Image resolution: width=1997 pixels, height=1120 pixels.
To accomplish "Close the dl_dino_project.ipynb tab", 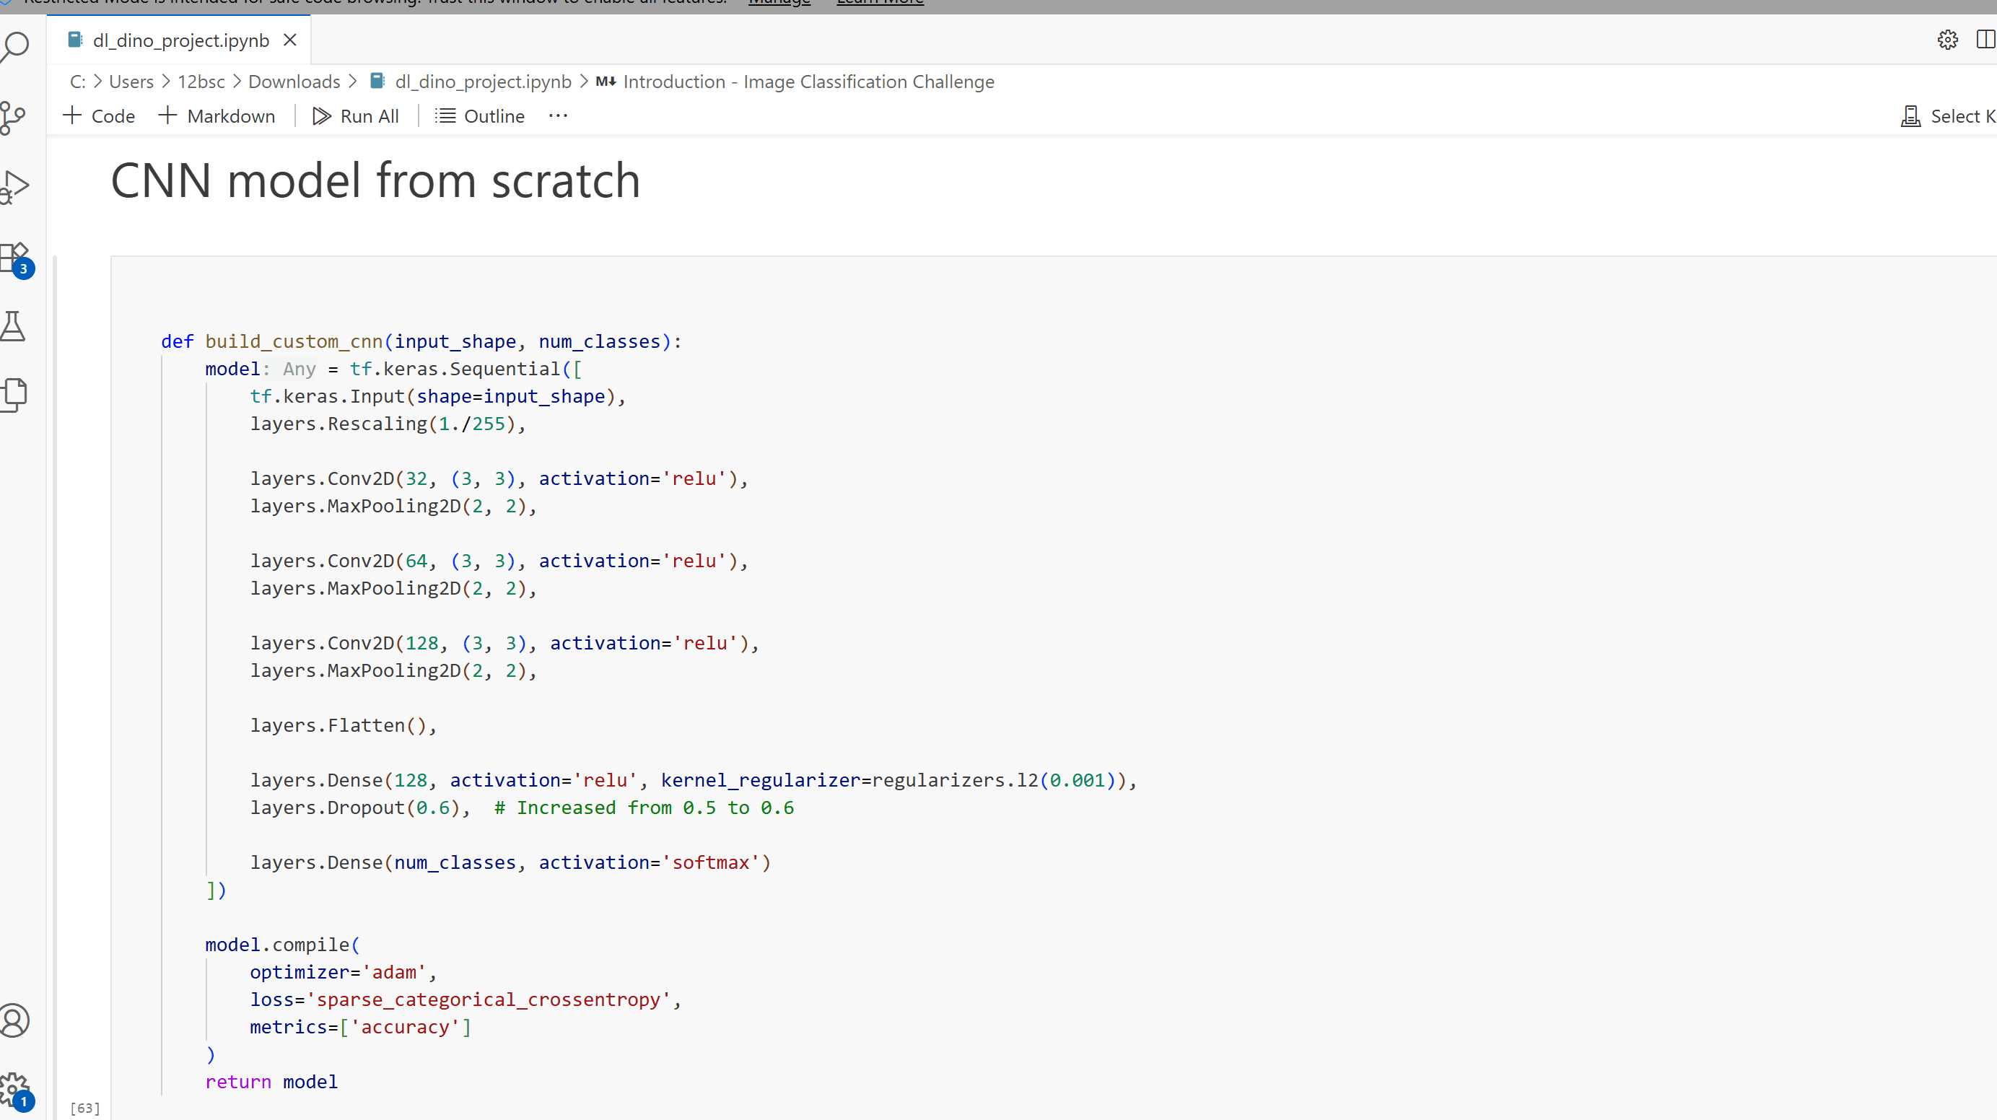I will (290, 40).
